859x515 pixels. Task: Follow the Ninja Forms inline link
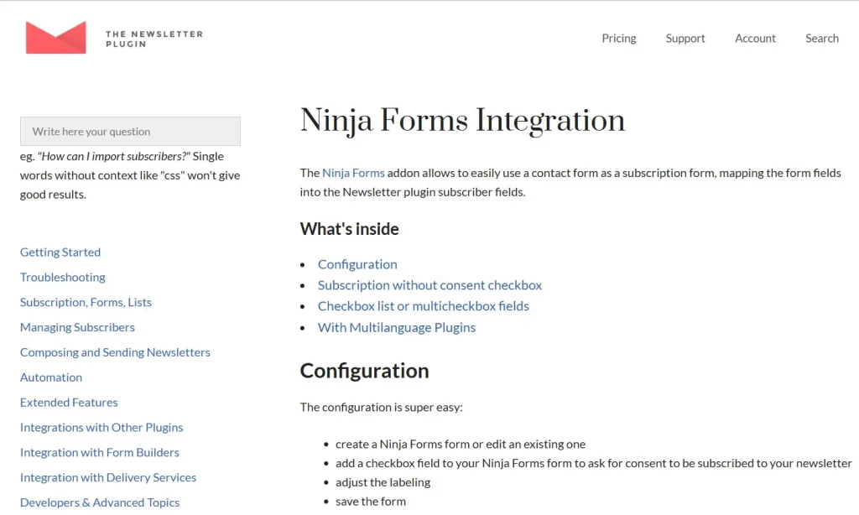pyautogui.click(x=353, y=173)
